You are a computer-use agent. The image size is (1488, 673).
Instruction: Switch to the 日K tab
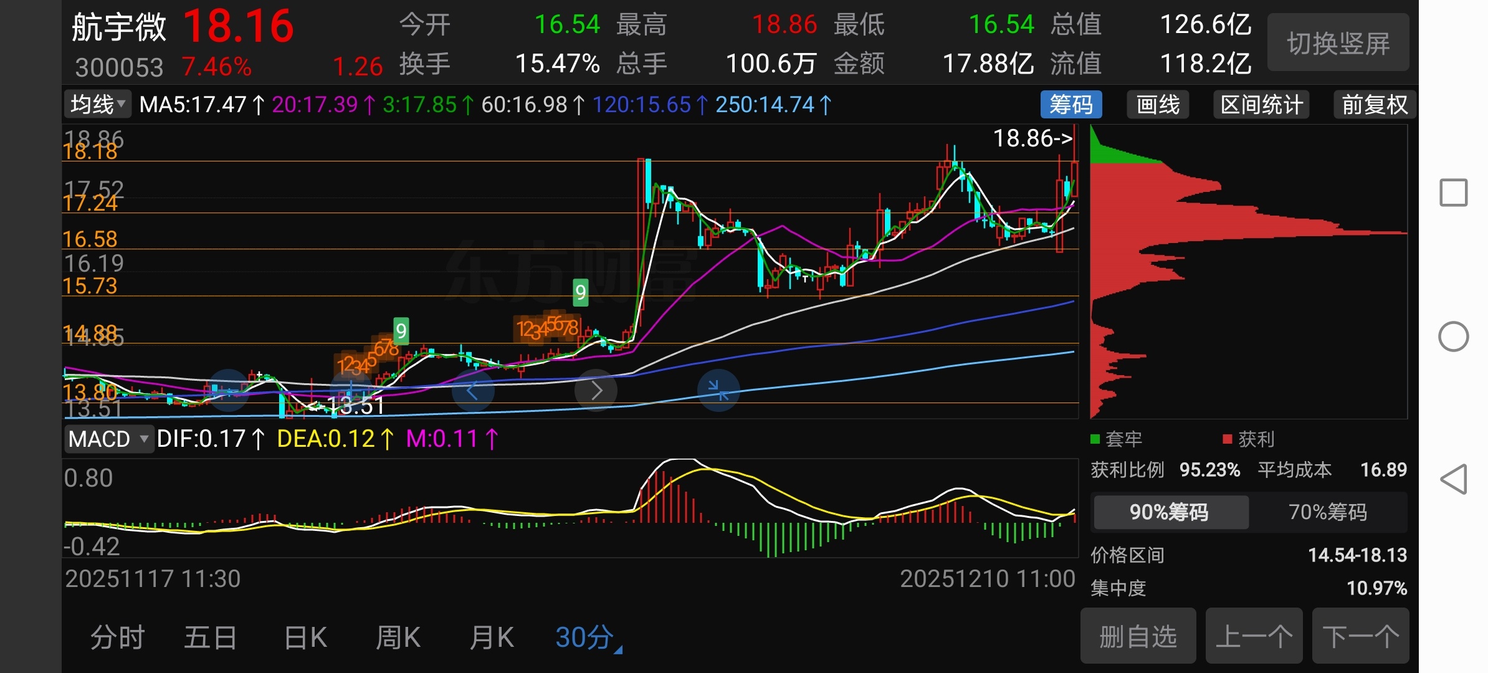pos(305,637)
